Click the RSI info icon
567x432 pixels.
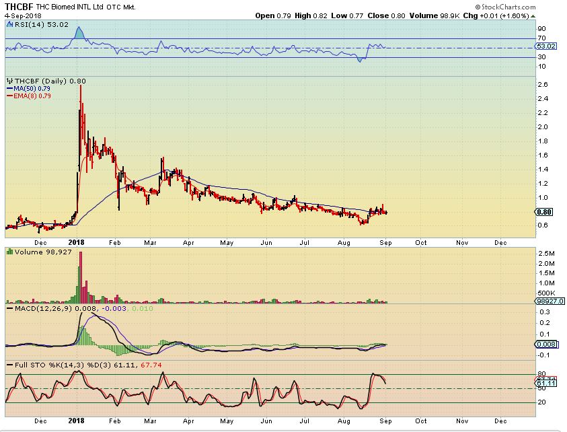pyautogui.click(x=10, y=24)
